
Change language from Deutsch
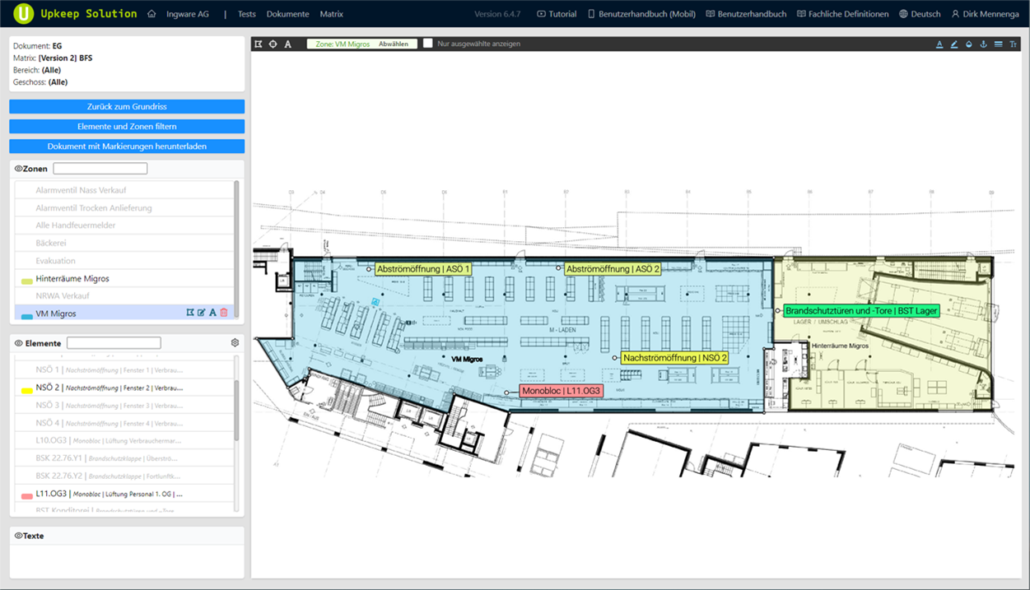tap(920, 14)
